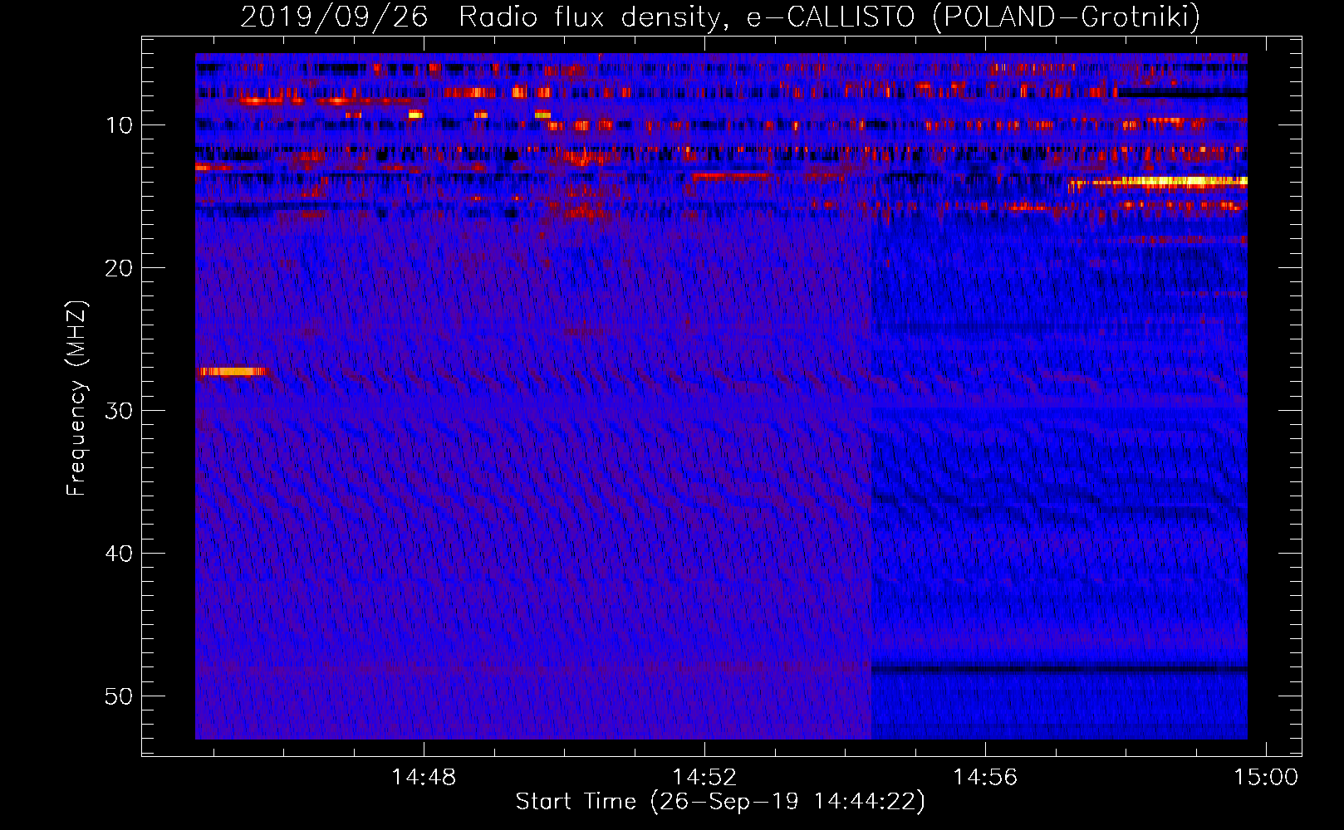The width and height of the screenshot is (1344, 830).
Task: Click the "15:00" time tick label
Action: coord(1266,778)
